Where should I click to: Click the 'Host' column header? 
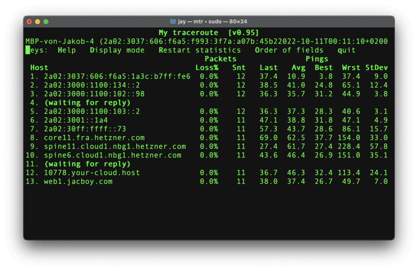coord(39,68)
